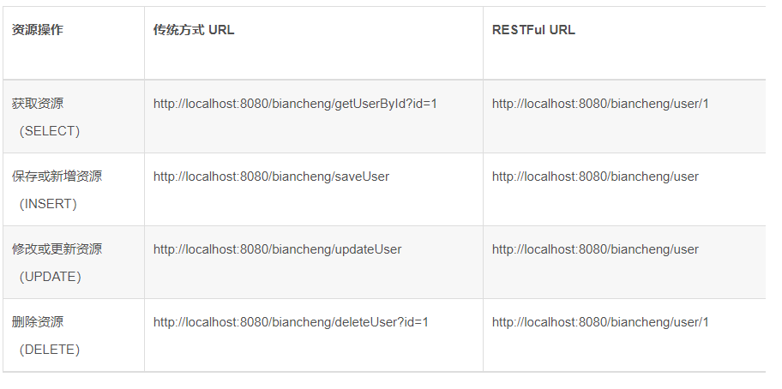The image size is (782, 389).
Task: Click the updateUser traditional URL
Action: click(277, 249)
